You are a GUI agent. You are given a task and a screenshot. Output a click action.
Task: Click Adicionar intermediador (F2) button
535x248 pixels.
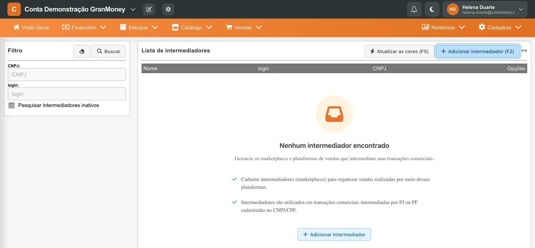point(477,51)
